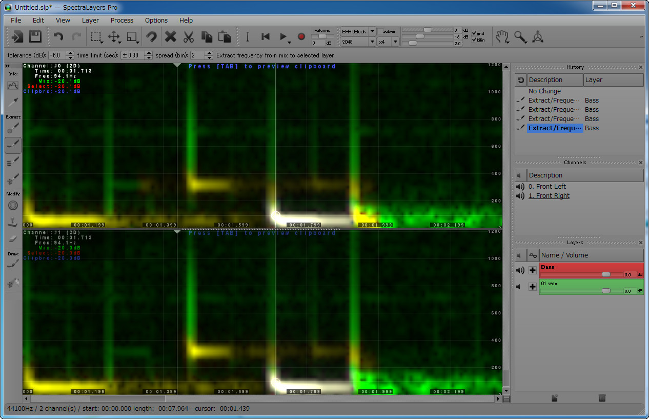
Task: Open the Options menu
Action: pyautogui.click(x=156, y=21)
